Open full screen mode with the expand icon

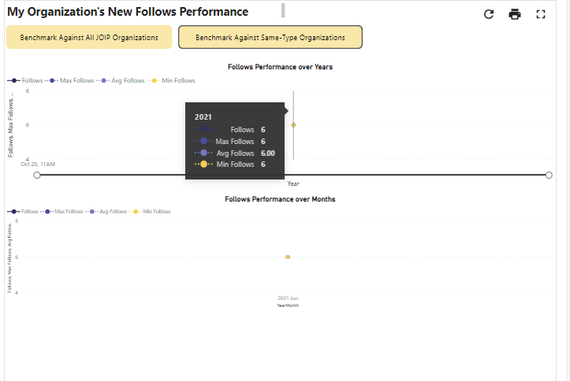pyautogui.click(x=541, y=14)
